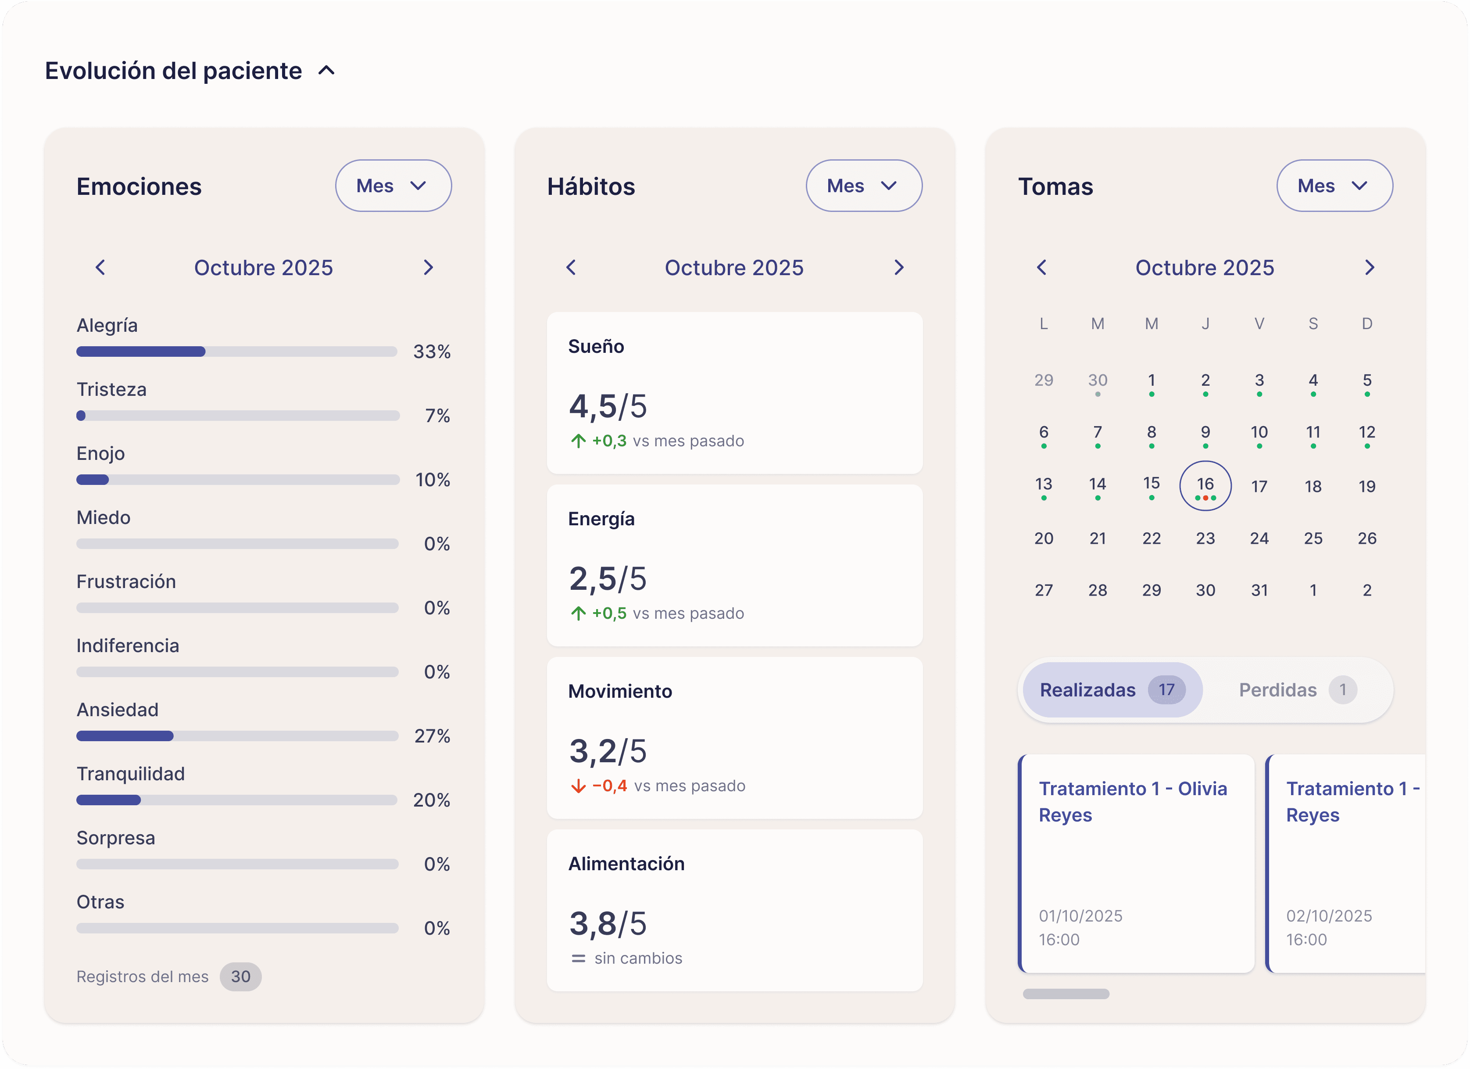
Task: Open the Mes dropdown in Hábitos
Action: click(x=863, y=186)
